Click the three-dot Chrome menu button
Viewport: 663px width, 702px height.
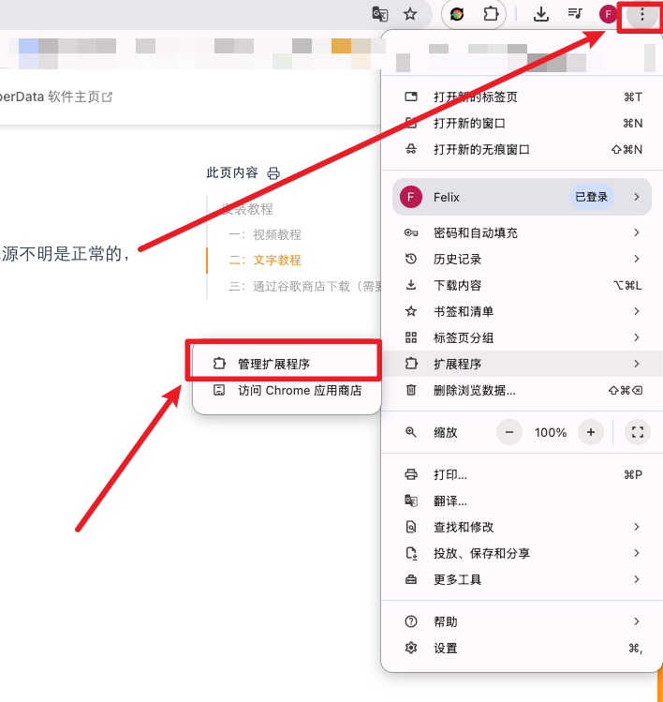641,14
